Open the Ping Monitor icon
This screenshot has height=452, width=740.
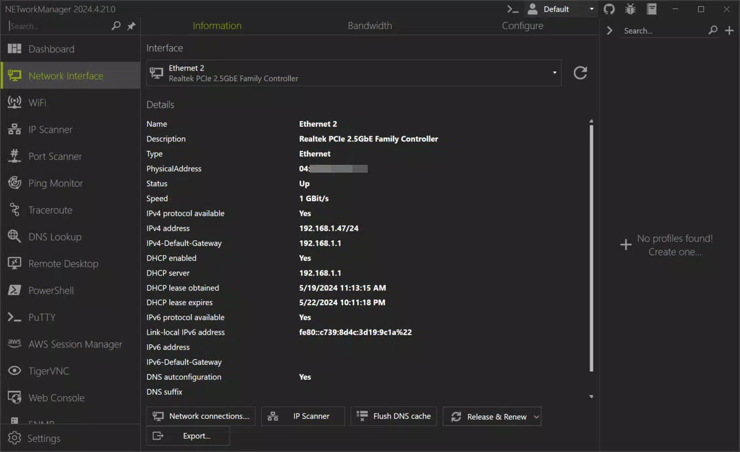tap(14, 183)
